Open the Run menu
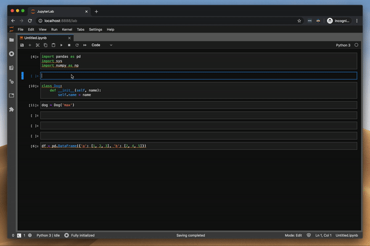 coord(54,30)
